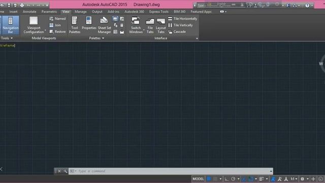Viewport: 325px width, 183px height.
Task: Click the top right small palette icon beside Command Line
Action: (122, 19)
